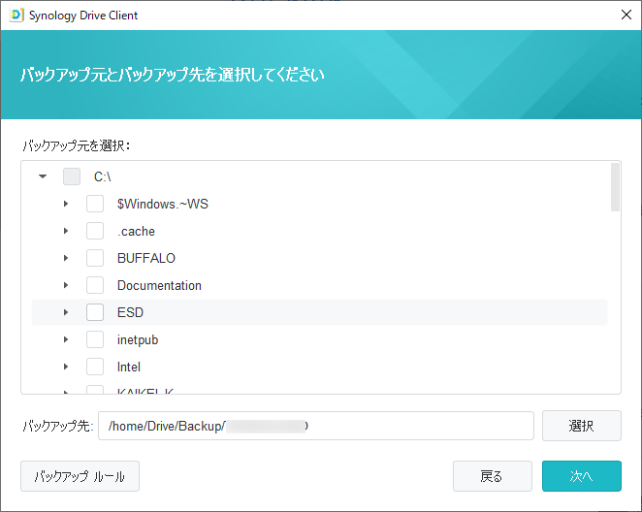Expand the .cache folder
Image resolution: width=642 pixels, height=512 pixels.
(x=66, y=231)
